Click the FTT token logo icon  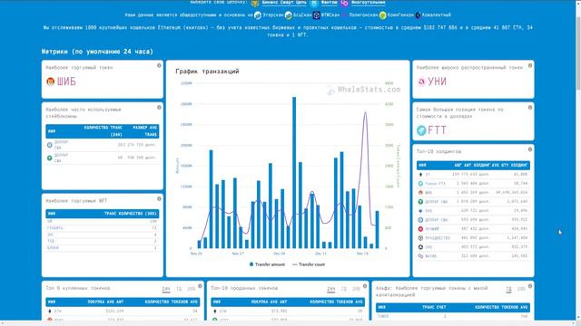click(421, 130)
